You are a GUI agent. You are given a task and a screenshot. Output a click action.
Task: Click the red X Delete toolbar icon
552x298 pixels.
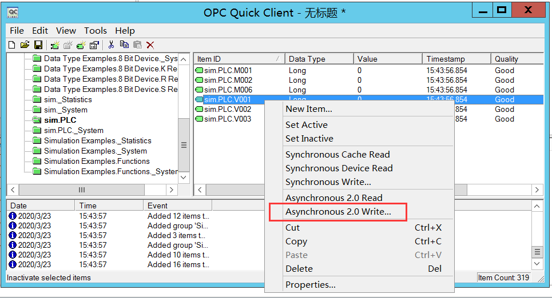click(150, 45)
